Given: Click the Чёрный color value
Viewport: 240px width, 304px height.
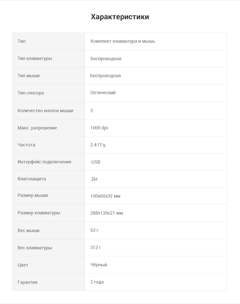Looking at the screenshot, I should (x=98, y=265).
